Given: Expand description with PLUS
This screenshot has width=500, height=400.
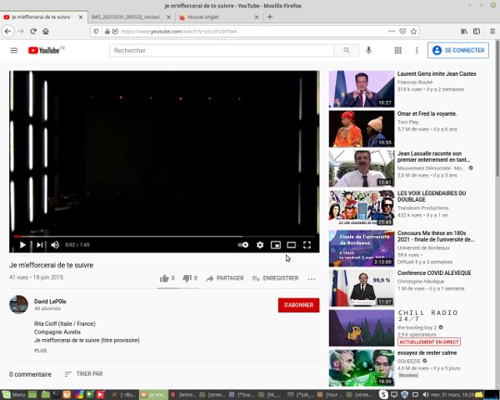Looking at the screenshot, I should (40, 351).
